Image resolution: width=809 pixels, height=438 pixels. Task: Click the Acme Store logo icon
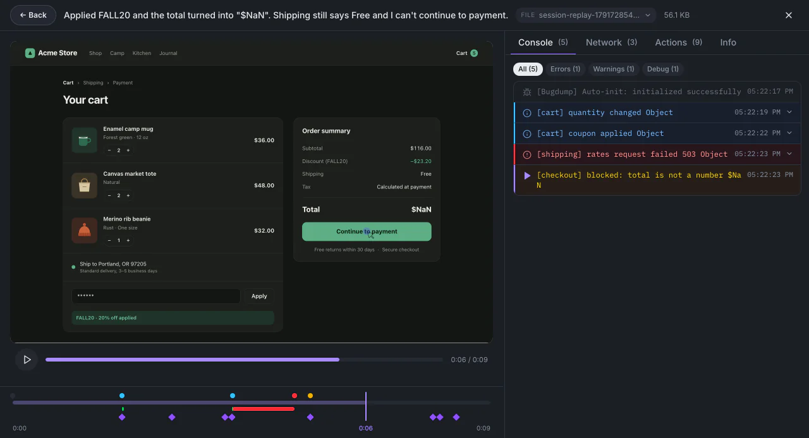click(30, 53)
